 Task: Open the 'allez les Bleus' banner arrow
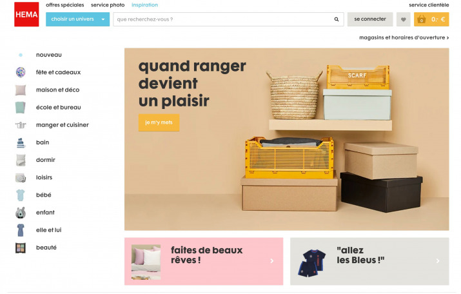[x=438, y=260]
